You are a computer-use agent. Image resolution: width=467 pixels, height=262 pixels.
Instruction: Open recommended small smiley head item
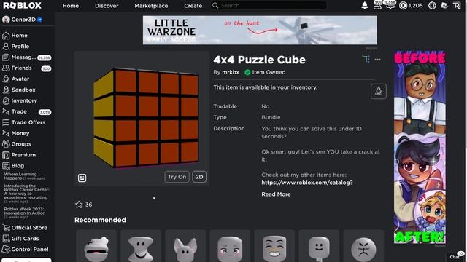point(319,246)
